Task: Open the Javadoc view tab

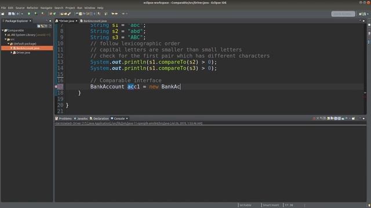Action: (82, 118)
